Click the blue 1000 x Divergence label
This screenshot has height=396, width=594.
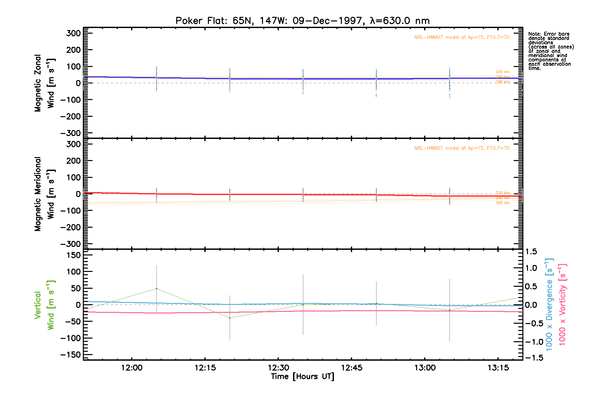pyautogui.click(x=549, y=304)
